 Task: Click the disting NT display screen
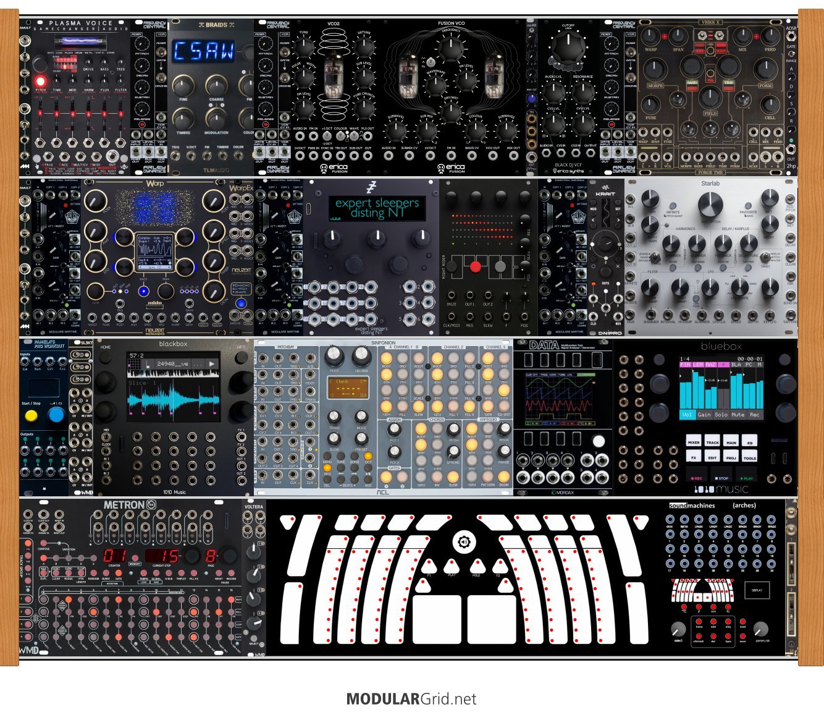(376, 208)
